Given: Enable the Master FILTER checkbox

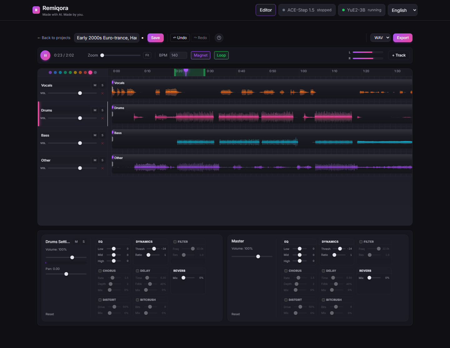Looking at the screenshot, I should click(x=361, y=242).
